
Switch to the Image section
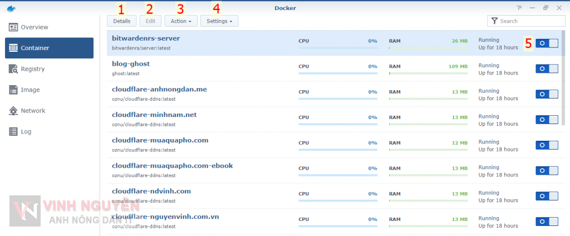49,90
